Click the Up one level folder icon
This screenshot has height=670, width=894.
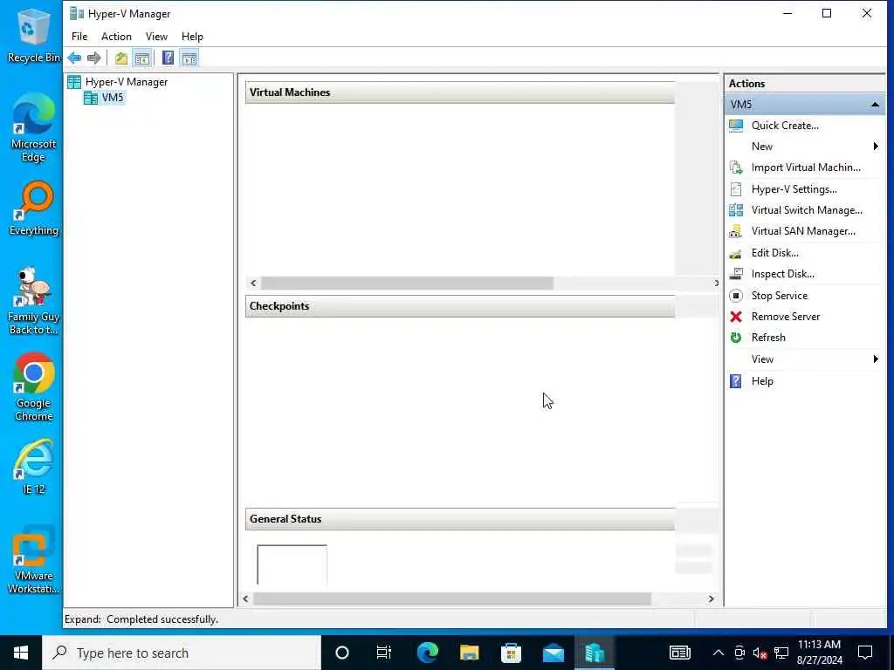point(120,58)
